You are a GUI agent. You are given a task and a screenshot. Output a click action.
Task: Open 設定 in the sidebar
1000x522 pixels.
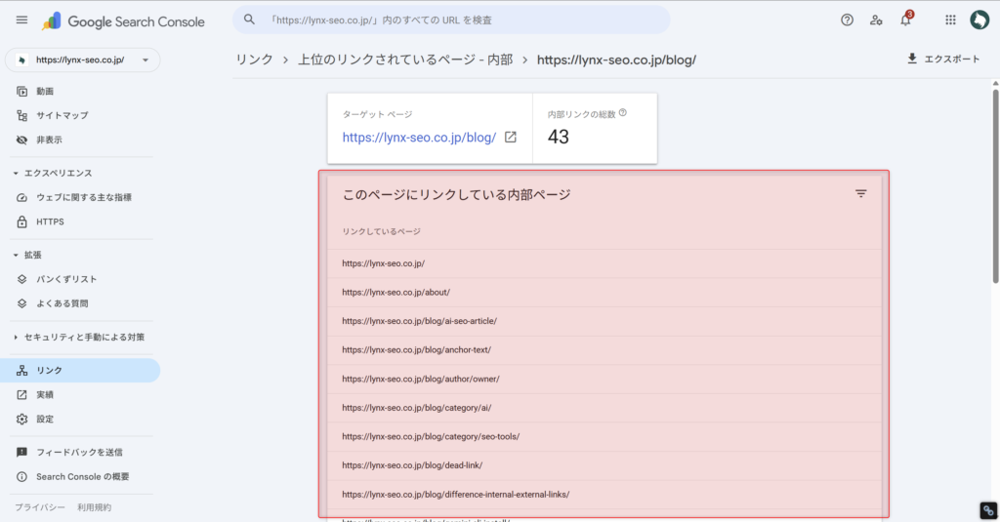point(45,419)
